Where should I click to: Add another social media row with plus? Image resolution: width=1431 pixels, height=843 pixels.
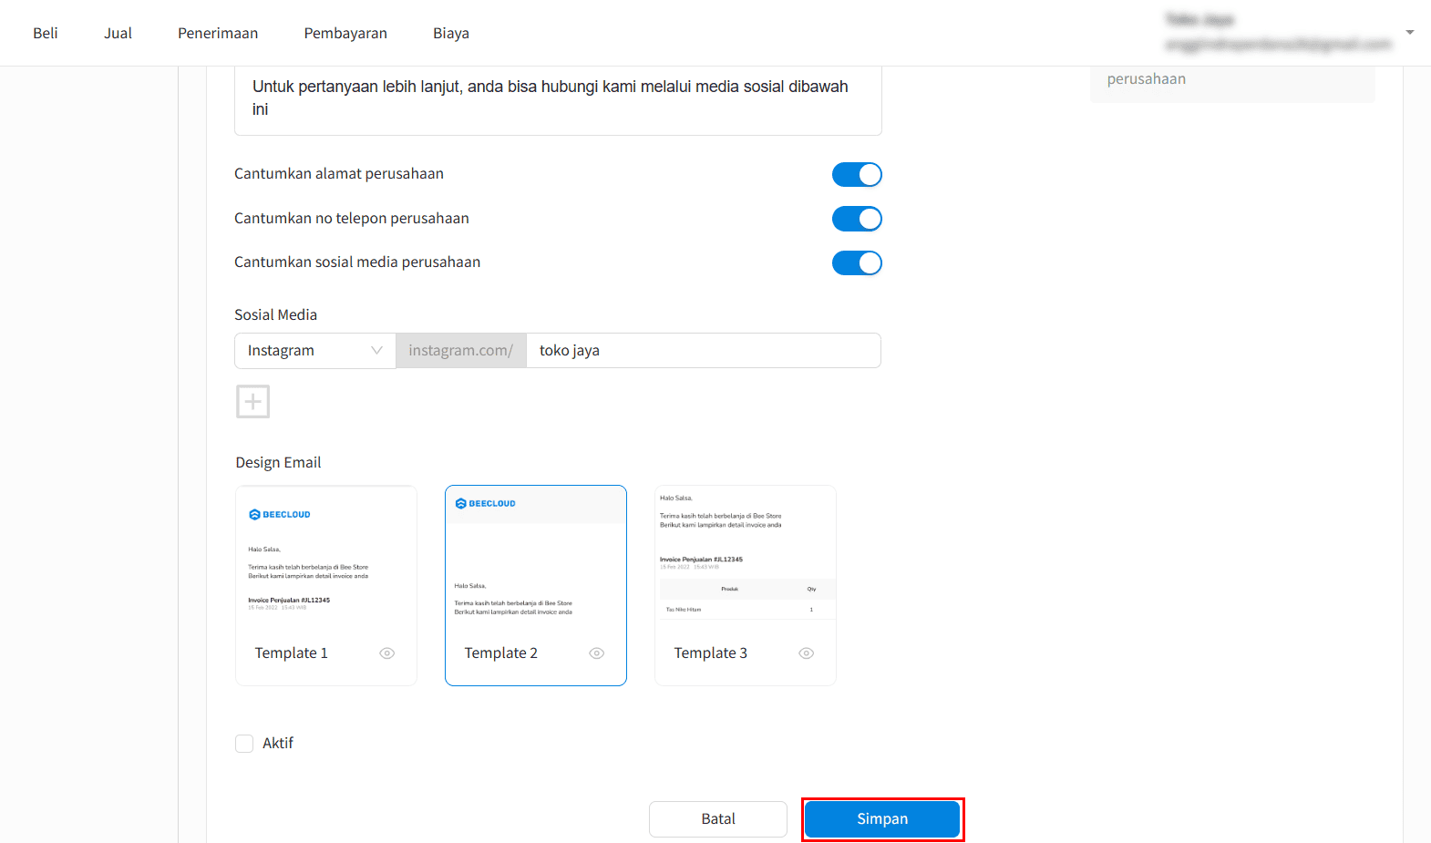click(253, 401)
